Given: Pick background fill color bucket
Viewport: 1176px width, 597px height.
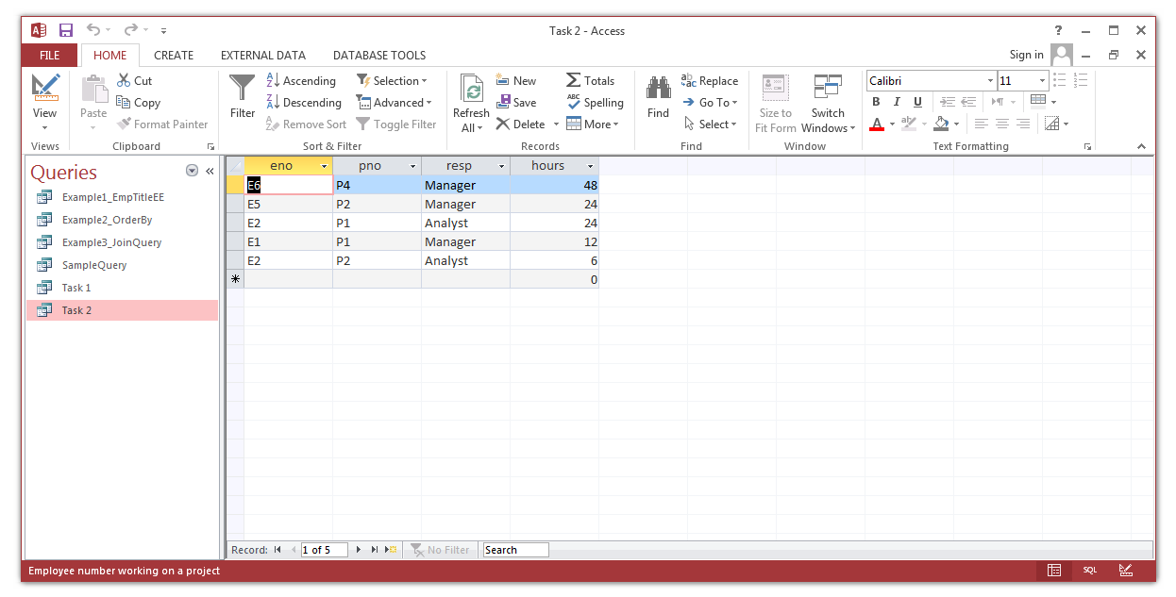Looking at the screenshot, I should 941,124.
